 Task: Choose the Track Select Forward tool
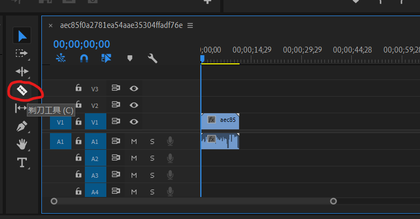coord(21,54)
